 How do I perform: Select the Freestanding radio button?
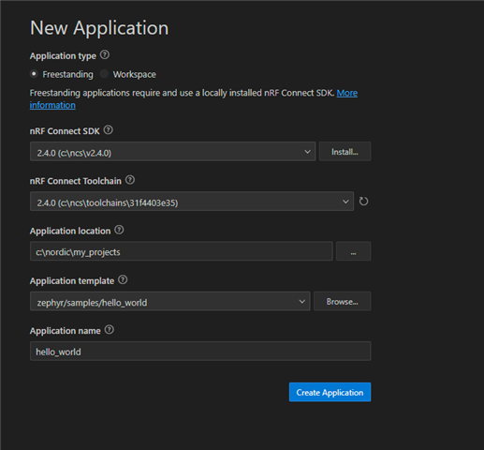[x=34, y=74]
